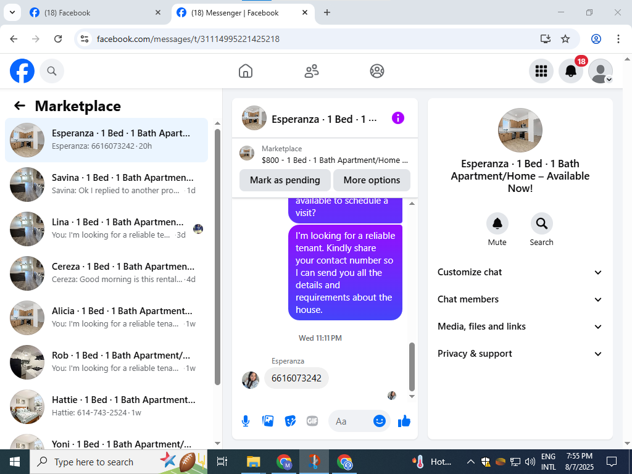Record a voice clip with the microphone icon
Screen dimensions: 632x474
(x=246, y=421)
